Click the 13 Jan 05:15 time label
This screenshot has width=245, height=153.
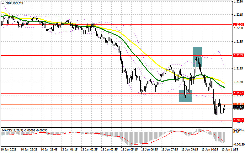pyautogui.click(x=129, y=150)
